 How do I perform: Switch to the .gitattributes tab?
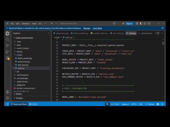(145, 33)
